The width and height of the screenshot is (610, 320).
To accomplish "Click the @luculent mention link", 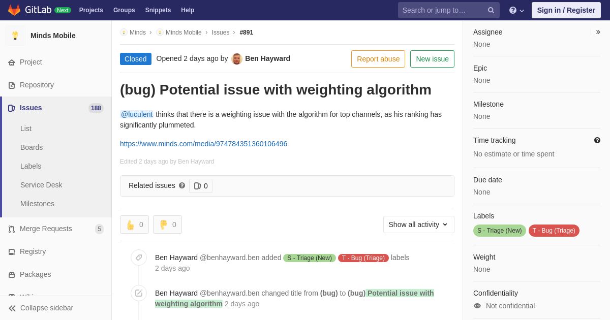I will pyautogui.click(x=137, y=114).
